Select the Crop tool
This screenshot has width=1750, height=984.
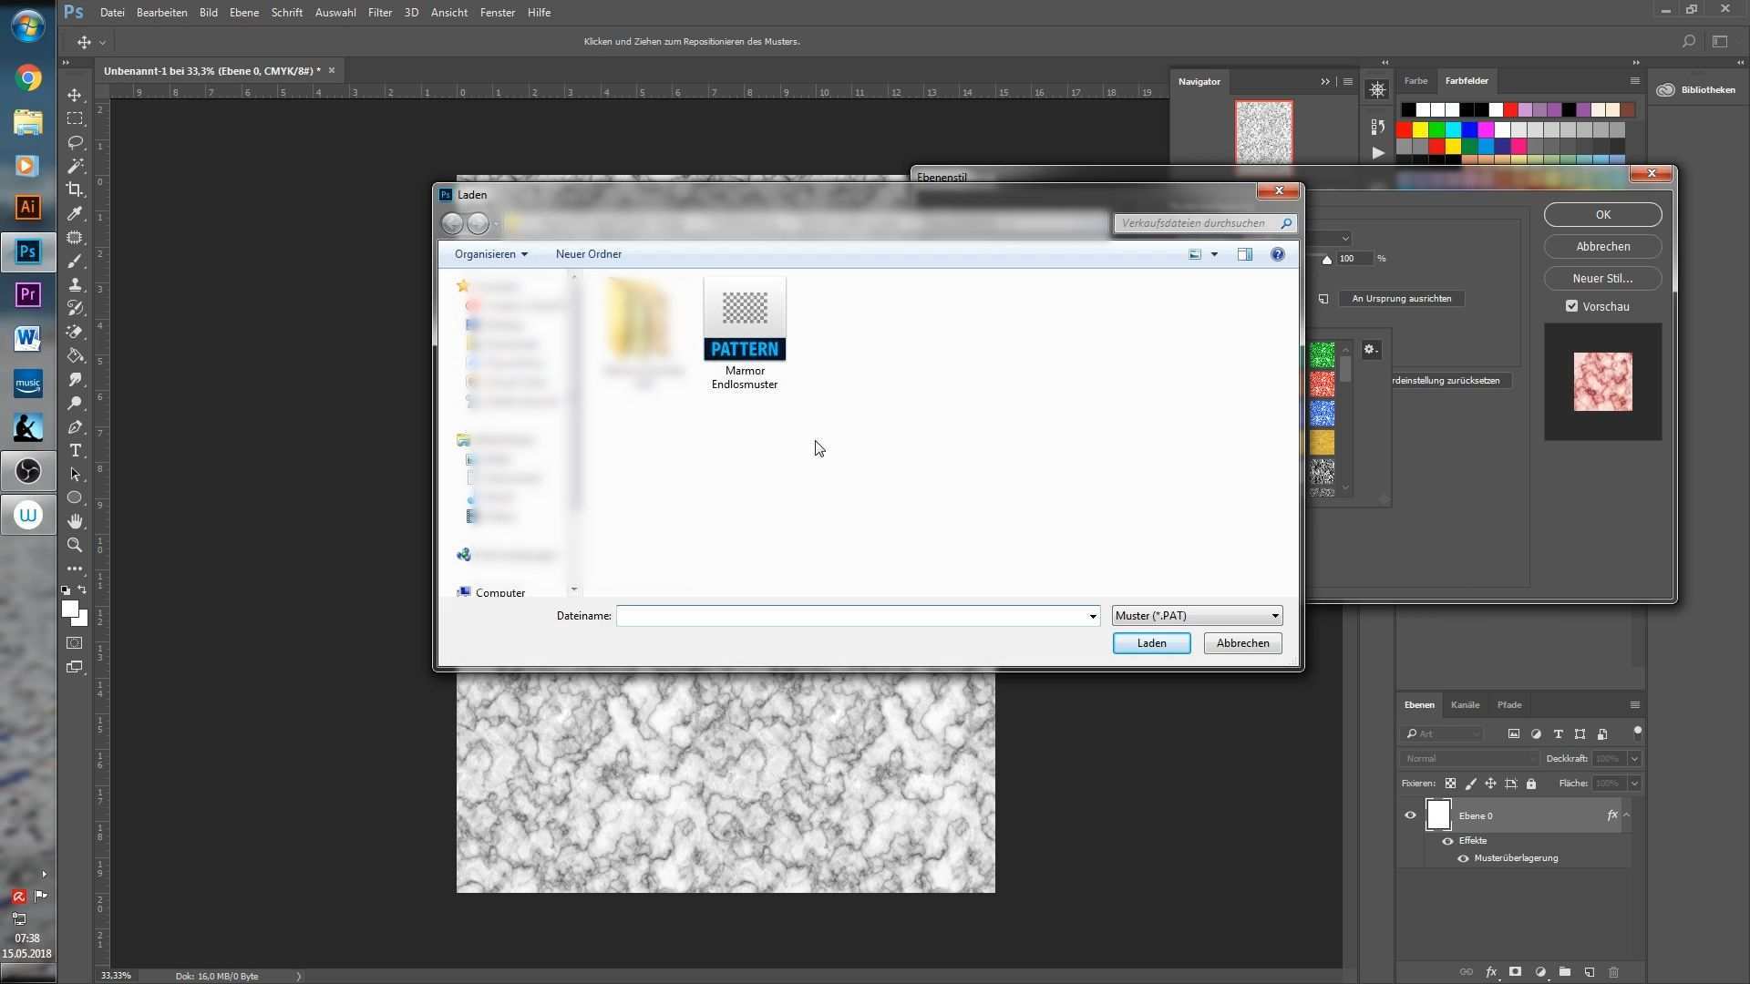(75, 190)
